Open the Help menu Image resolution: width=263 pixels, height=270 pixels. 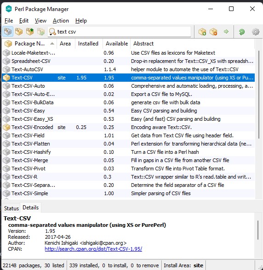(x=81, y=21)
